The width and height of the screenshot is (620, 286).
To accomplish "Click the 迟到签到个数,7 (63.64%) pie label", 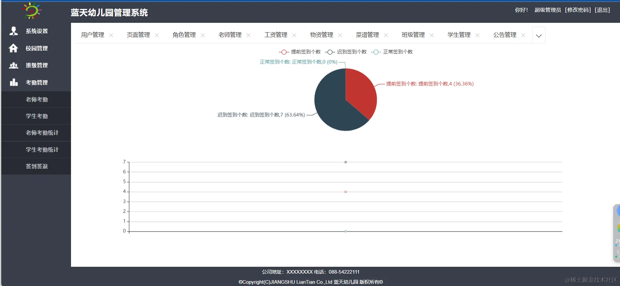I will pos(261,115).
